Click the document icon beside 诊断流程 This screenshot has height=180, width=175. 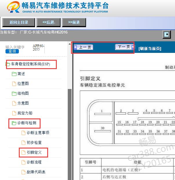point(23,162)
